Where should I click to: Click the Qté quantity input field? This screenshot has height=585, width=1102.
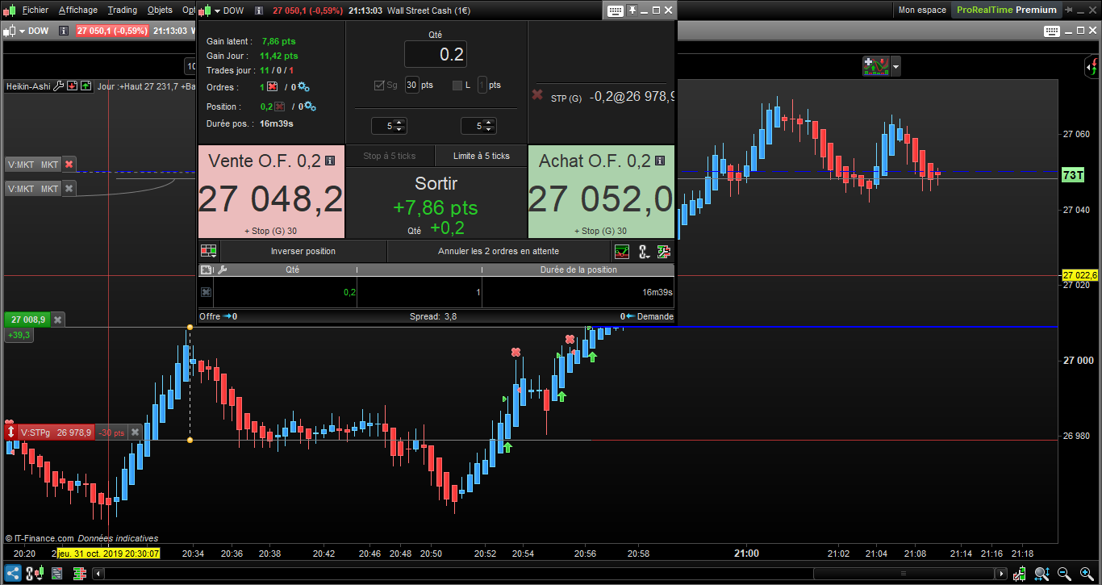point(435,54)
